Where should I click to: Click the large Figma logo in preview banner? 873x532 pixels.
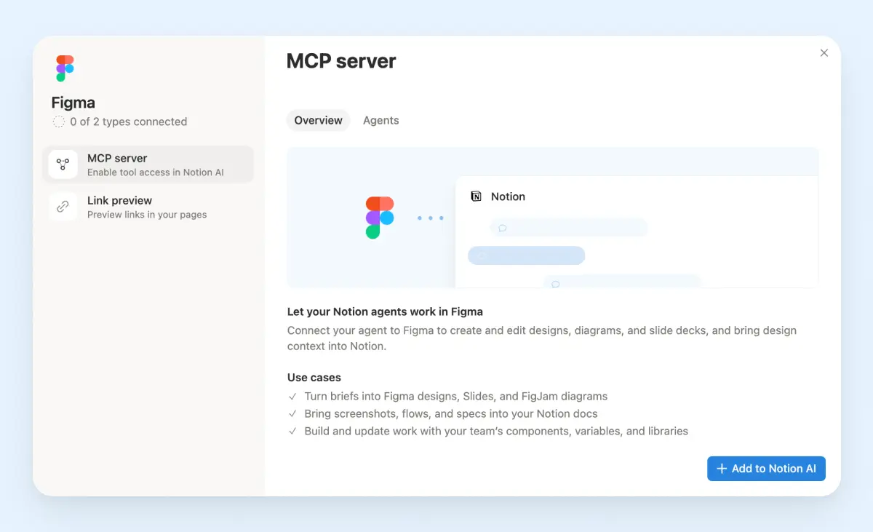click(380, 218)
